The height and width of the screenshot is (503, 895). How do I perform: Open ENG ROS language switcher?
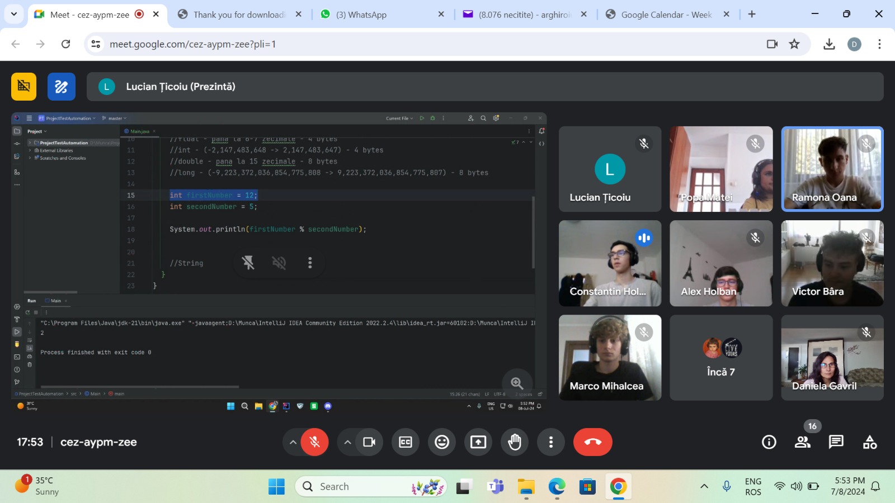(x=753, y=486)
